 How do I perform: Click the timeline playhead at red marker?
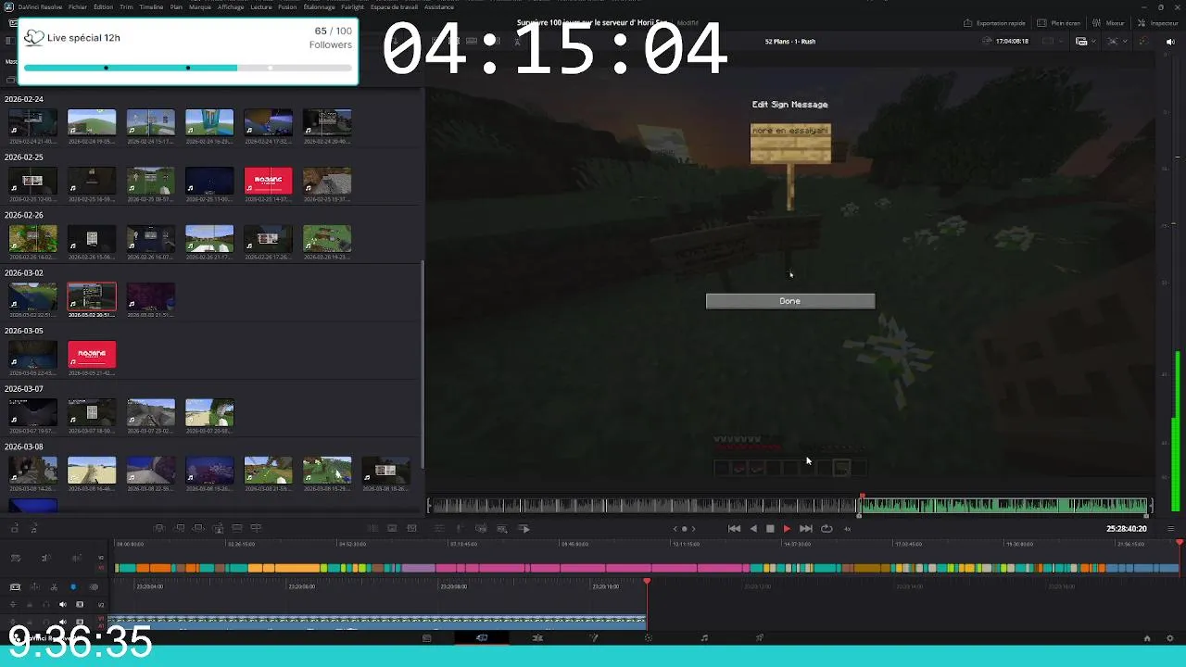pyautogui.click(x=647, y=582)
